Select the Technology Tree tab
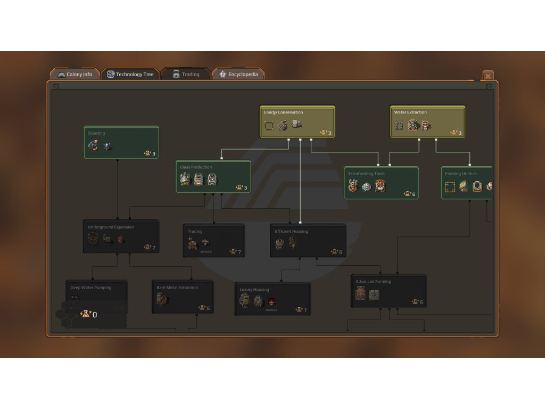Screen dimensions: 545x409 tap(130, 75)
